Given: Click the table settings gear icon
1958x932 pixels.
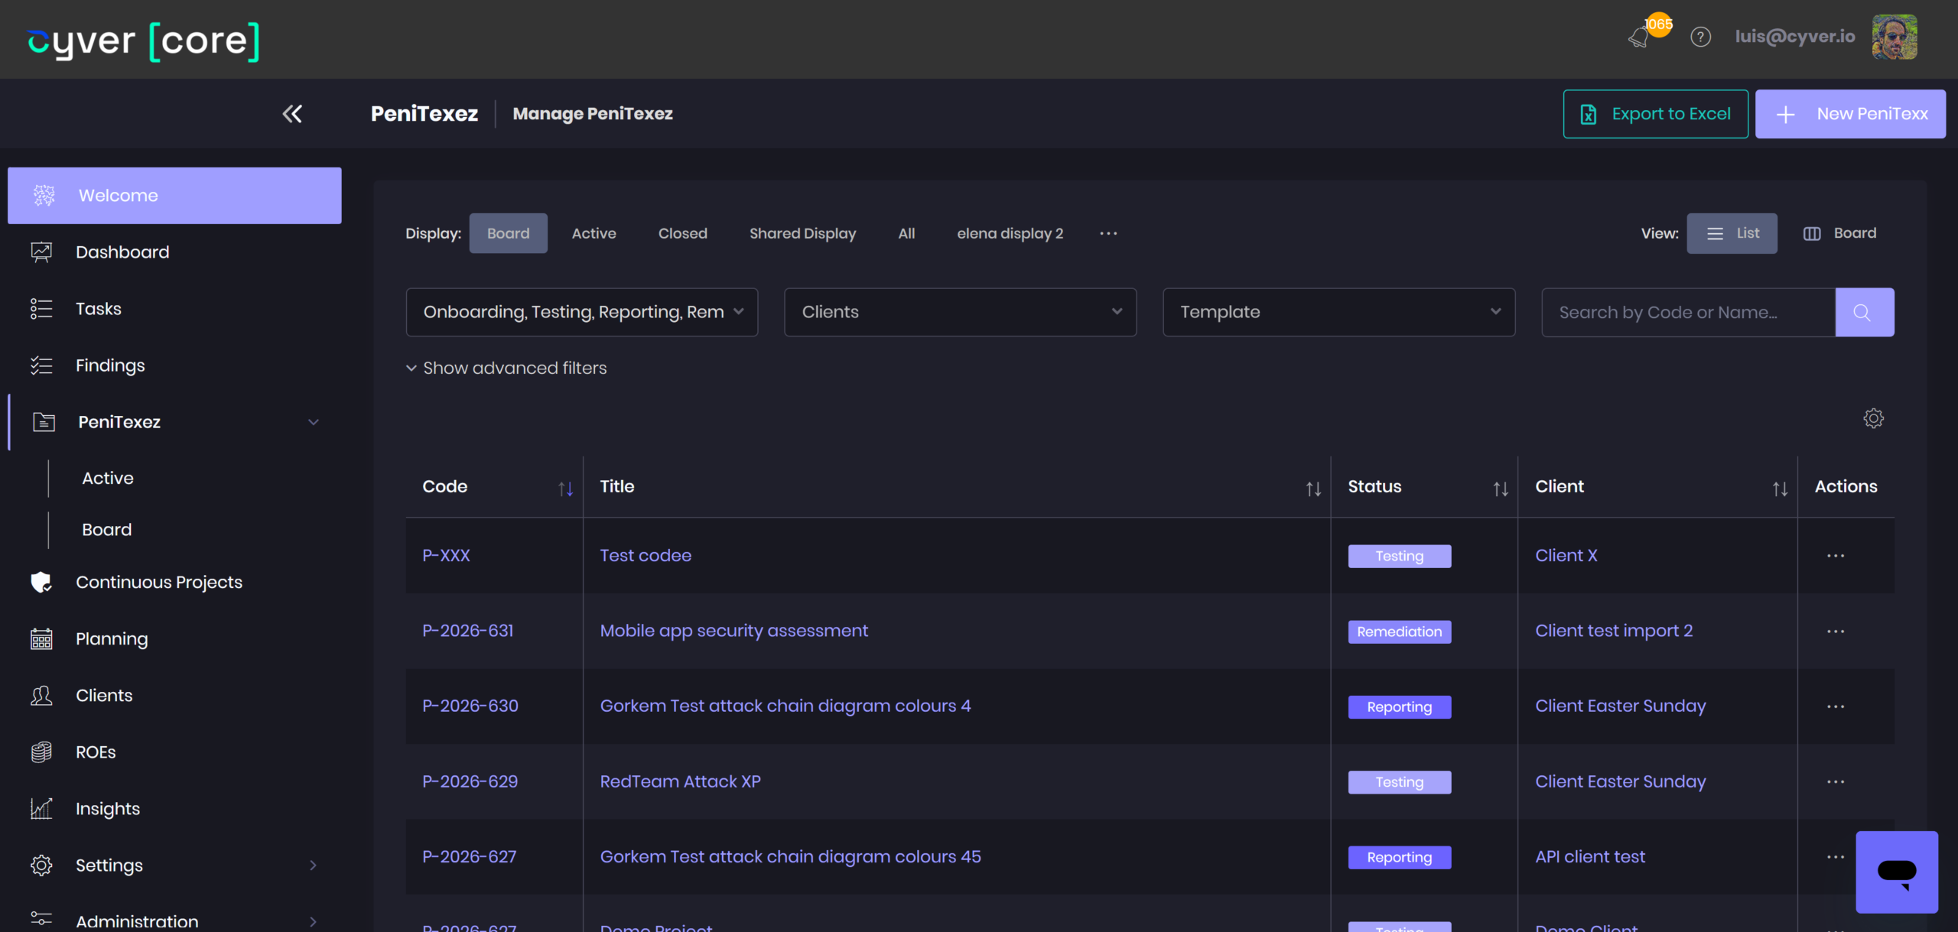Looking at the screenshot, I should click(1873, 418).
